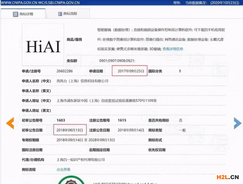Select trademark type value 一般
Viewport: 243px width, 184px height.
[183, 130]
